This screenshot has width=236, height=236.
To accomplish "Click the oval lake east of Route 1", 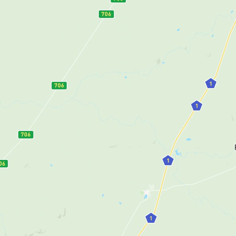I will click(x=189, y=139).
